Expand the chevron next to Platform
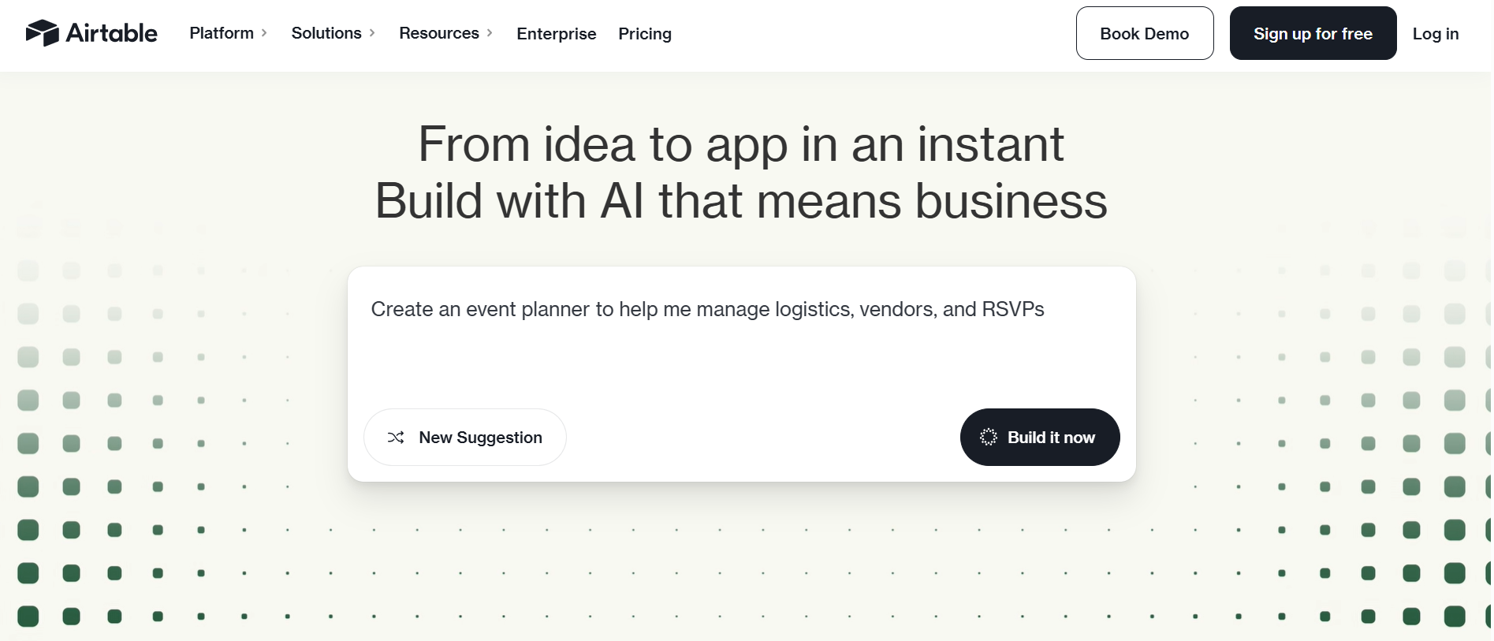This screenshot has height=641, width=1494. click(x=264, y=33)
